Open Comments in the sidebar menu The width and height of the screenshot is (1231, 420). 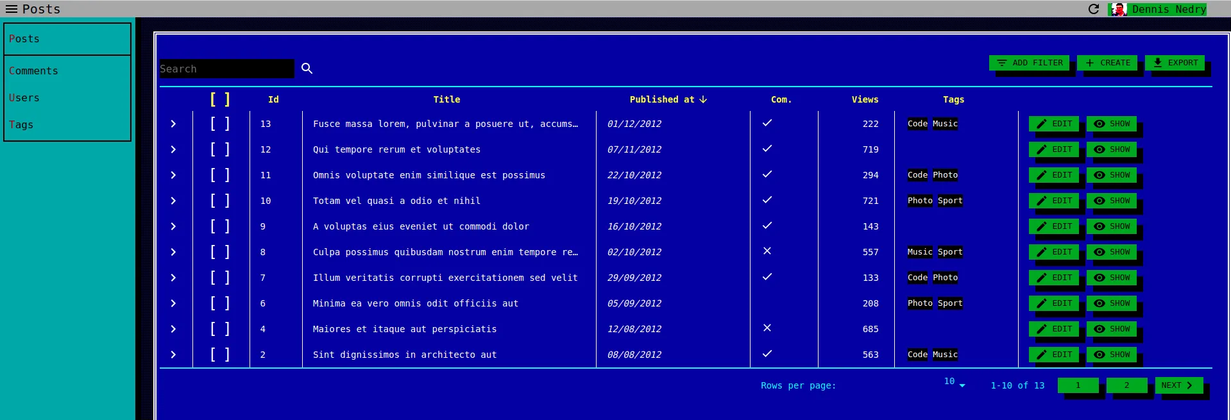tap(33, 71)
